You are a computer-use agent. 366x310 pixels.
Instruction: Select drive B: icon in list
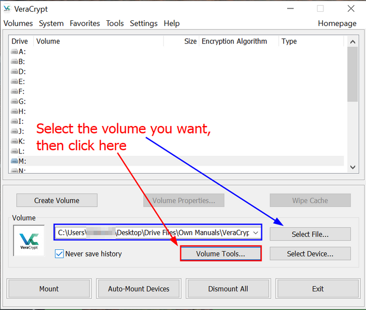pyautogui.click(x=15, y=61)
